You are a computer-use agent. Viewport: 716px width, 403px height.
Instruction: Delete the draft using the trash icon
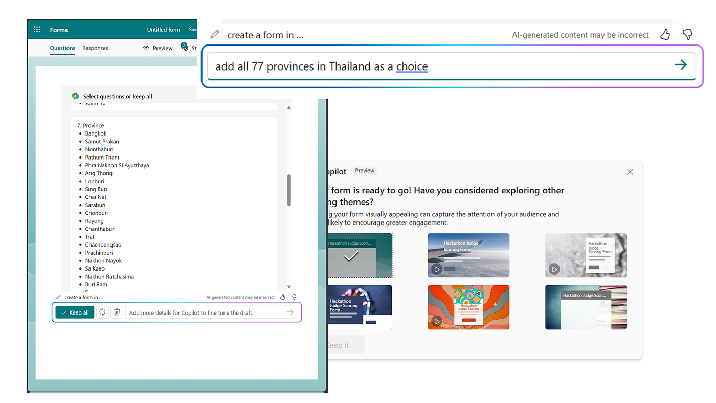(117, 312)
